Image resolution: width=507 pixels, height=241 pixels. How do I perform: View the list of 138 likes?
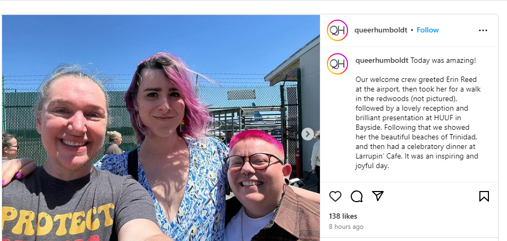click(343, 216)
